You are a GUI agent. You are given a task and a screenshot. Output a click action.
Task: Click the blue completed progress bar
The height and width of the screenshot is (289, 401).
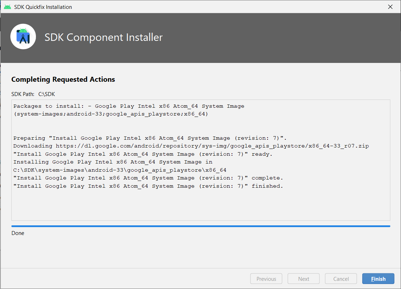201,226
